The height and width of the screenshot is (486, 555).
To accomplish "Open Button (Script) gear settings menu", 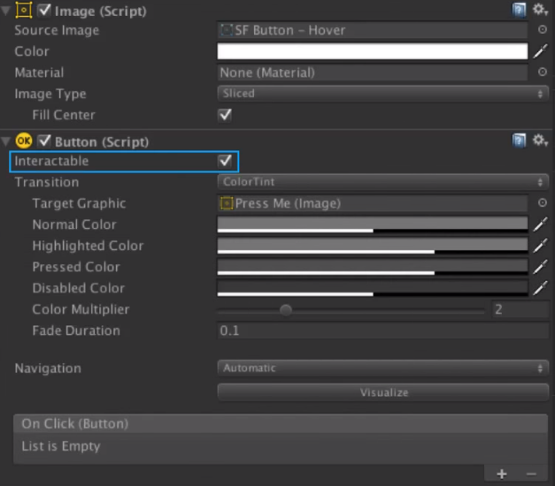I will coord(540,140).
